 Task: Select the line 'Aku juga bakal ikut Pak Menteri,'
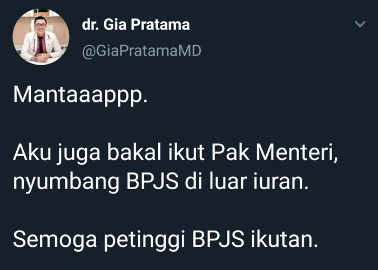175,153
